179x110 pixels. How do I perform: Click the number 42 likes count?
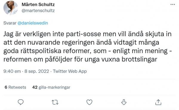(x=35, y=87)
